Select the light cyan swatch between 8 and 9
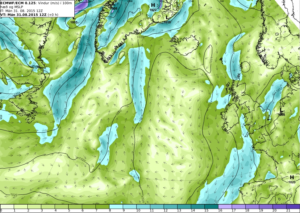Image resolution: width=300 pixels, height=213 pixels. [116, 206]
